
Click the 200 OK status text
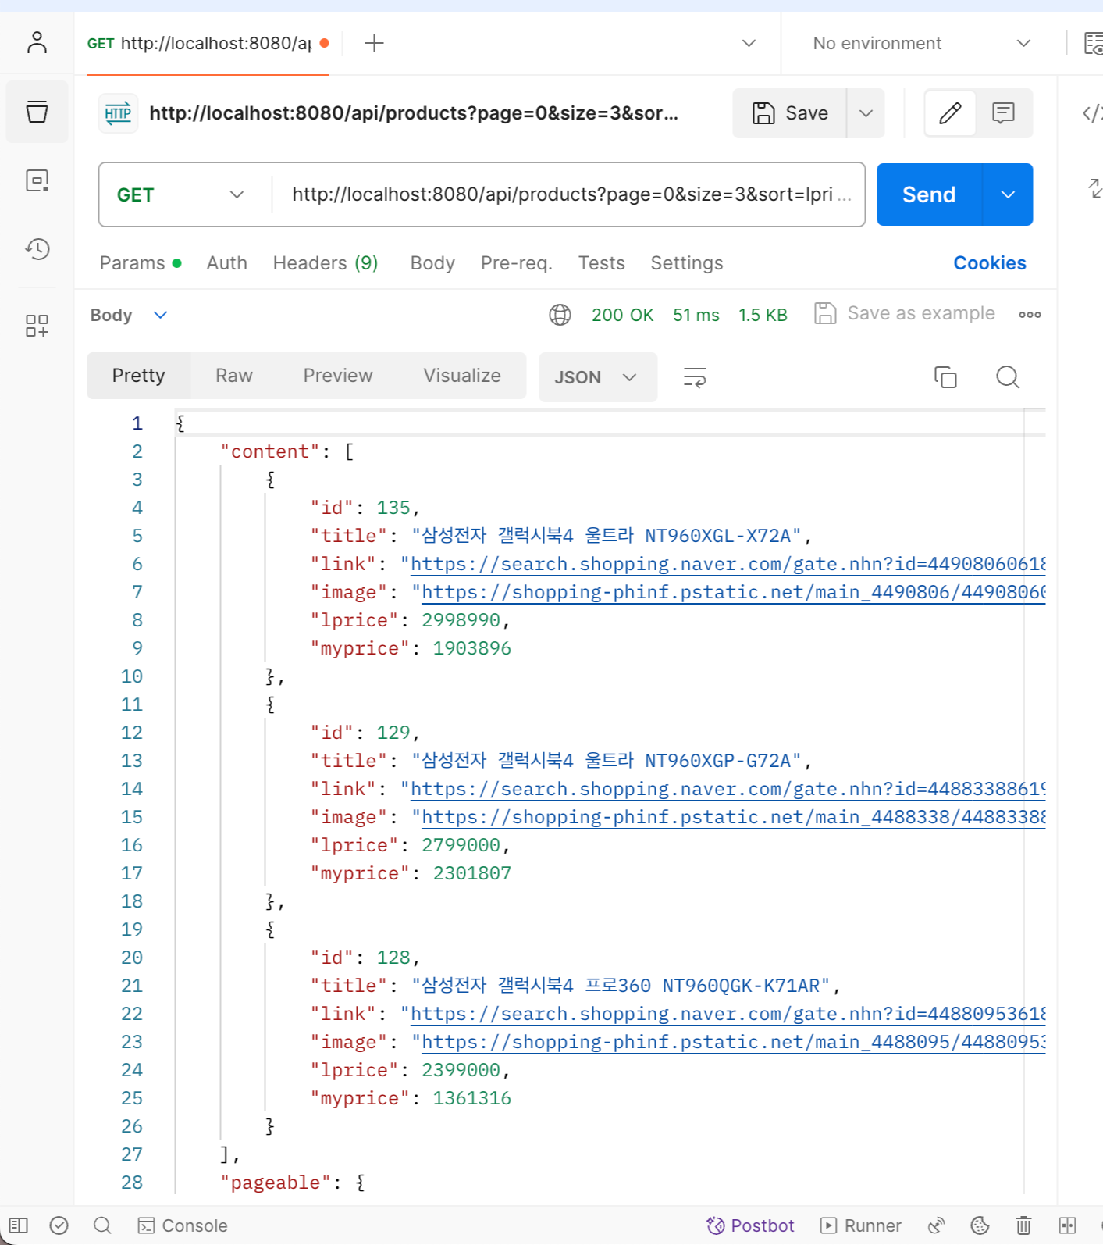622,315
